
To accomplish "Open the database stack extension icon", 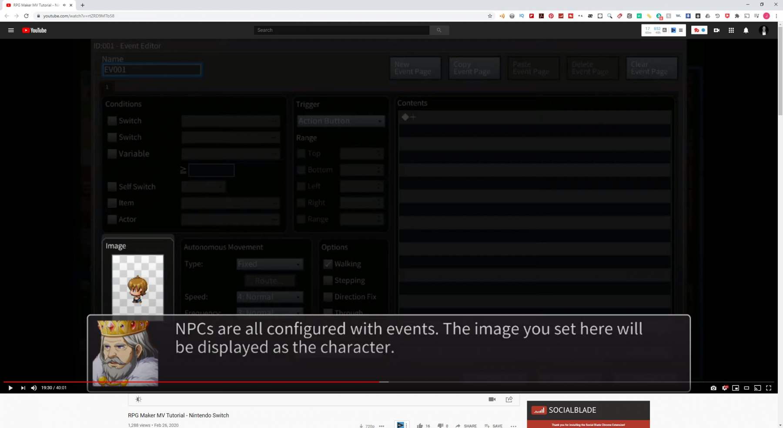I will [x=629, y=16].
